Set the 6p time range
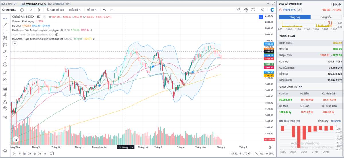Viewport: 344px width, 158px height. coord(24,153)
